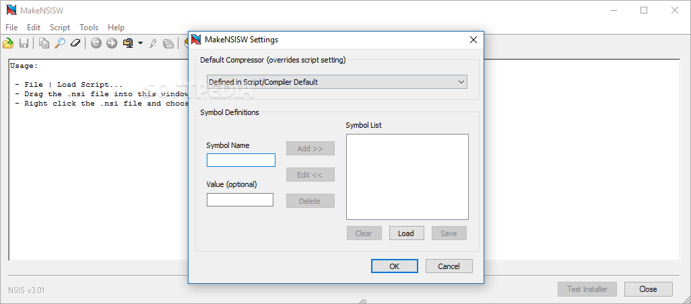Click the Save symbols button
The width and height of the screenshot is (691, 304).
pyautogui.click(x=449, y=233)
